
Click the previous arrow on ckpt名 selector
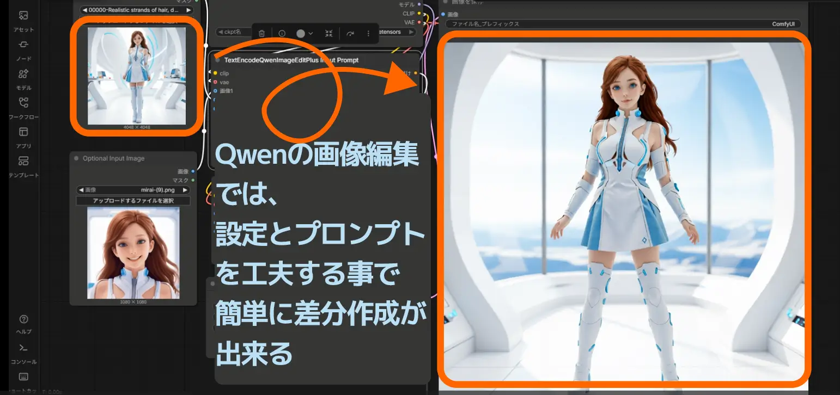220,32
